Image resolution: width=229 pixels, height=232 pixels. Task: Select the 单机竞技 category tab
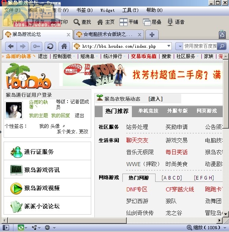[148, 111]
